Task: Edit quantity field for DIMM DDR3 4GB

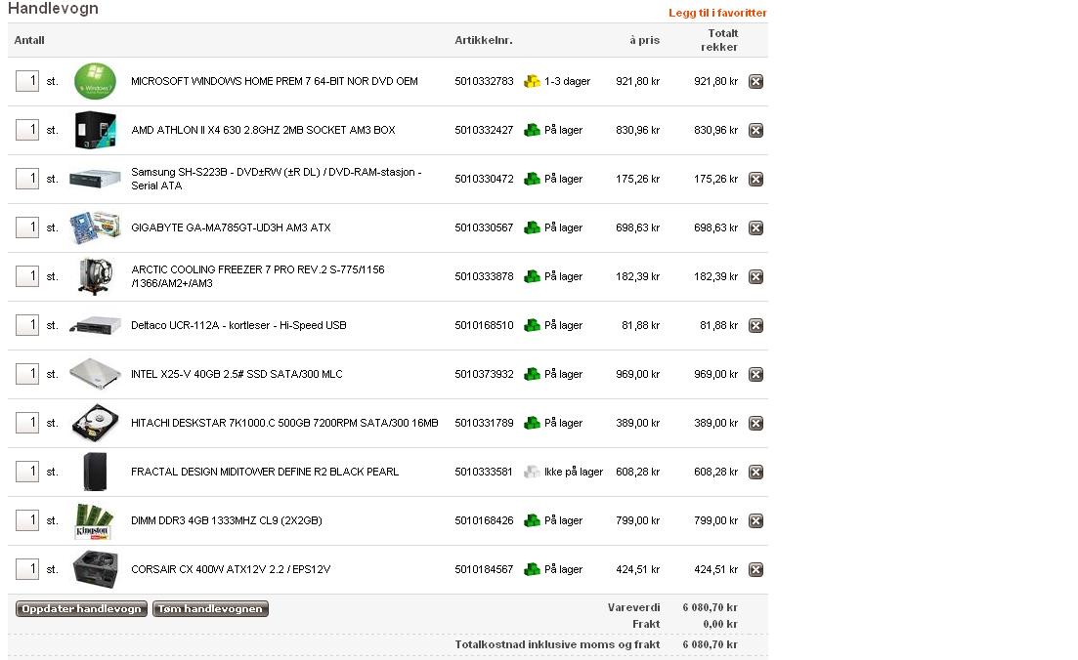Action: pyautogui.click(x=27, y=519)
